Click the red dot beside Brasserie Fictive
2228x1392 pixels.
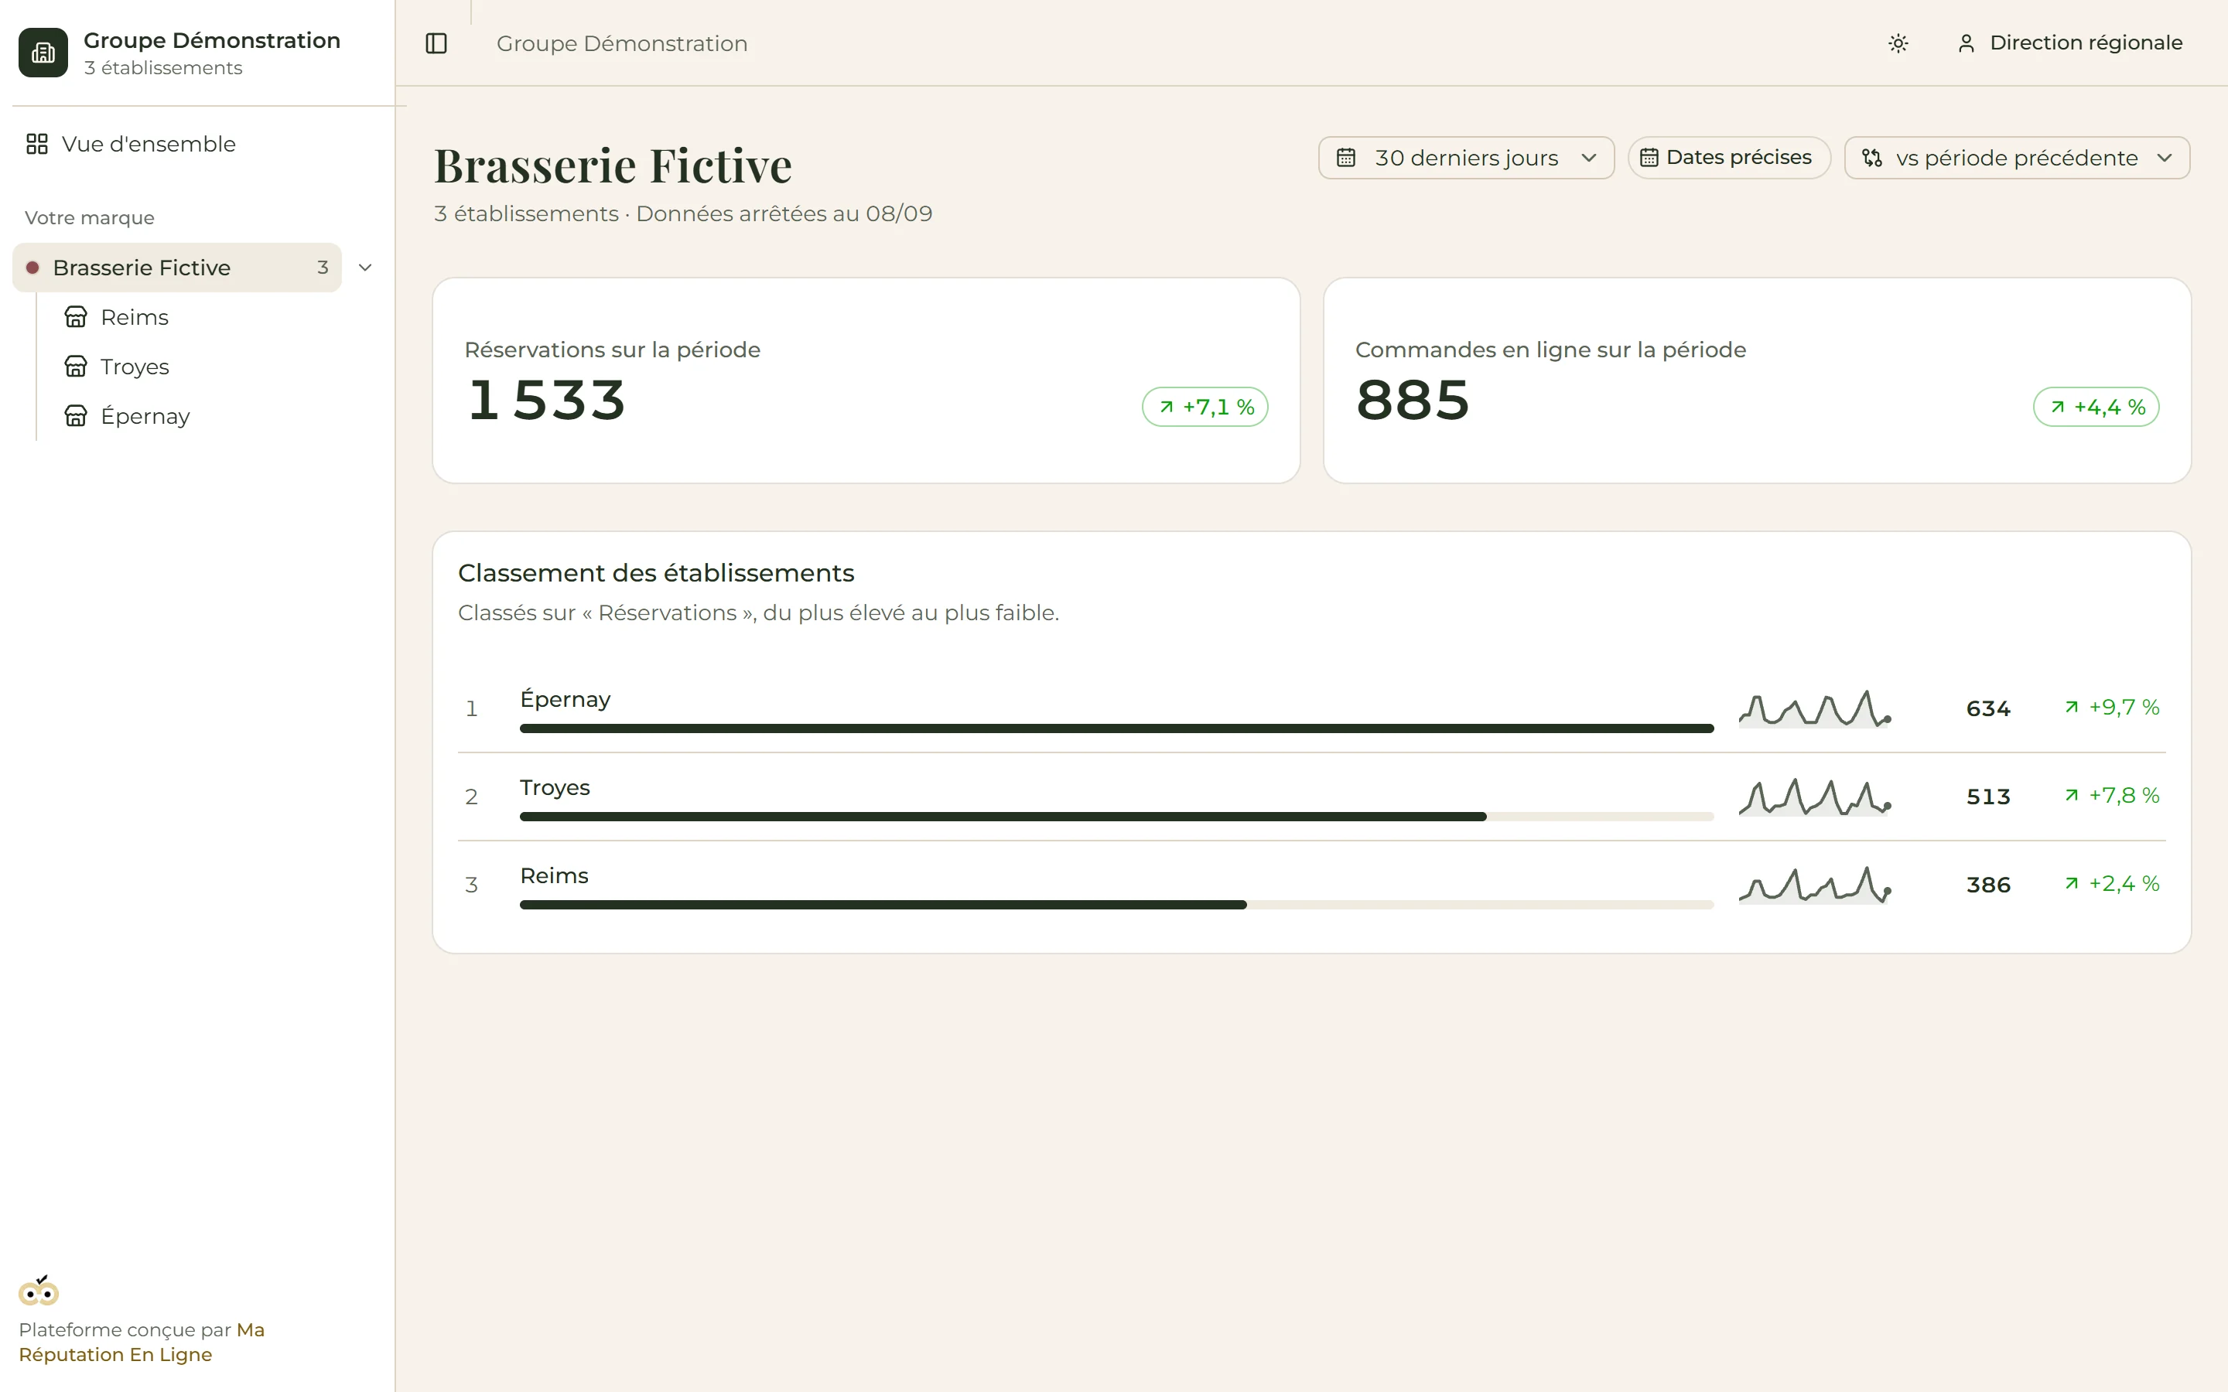click(x=32, y=268)
